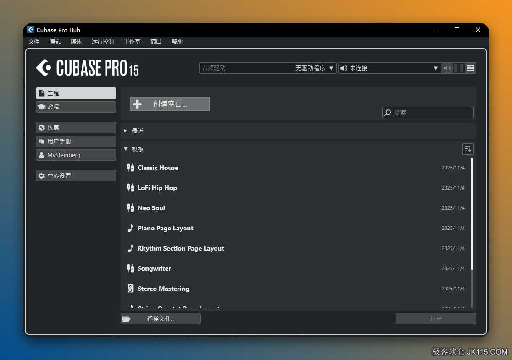Click the mixer icon beside Songwriter
Image resolution: width=512 pixels, height=360 pixels.
tap(130, 268)
